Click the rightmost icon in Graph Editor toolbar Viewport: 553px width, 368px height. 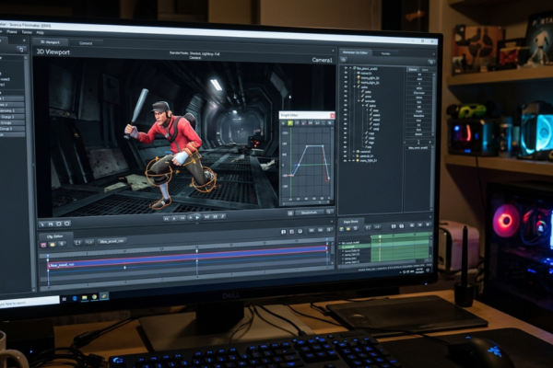(330, 123)
